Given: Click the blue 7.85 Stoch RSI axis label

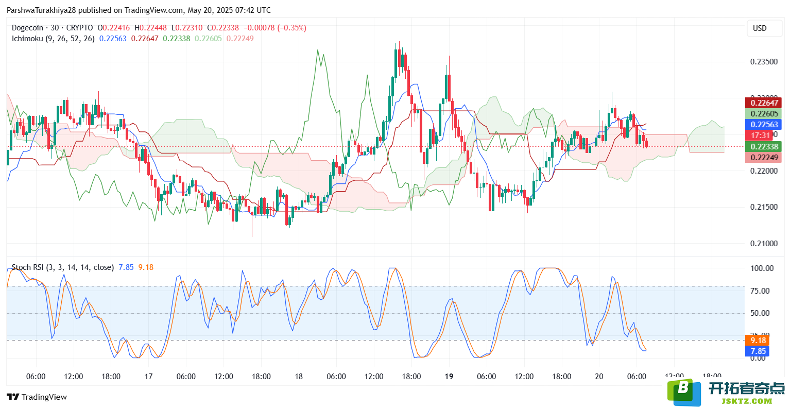Looking at the screenshot, I should click(x=758, y=351).
